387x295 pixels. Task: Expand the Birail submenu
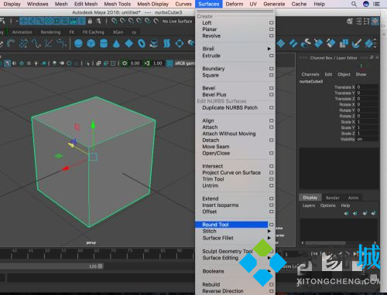(x=269, y=49)
